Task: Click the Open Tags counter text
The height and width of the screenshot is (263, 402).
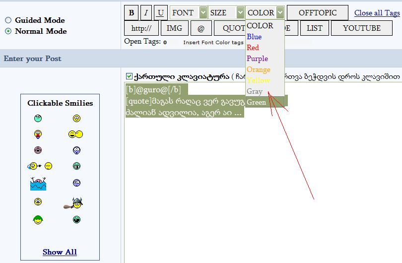Action: pos(145,42)
